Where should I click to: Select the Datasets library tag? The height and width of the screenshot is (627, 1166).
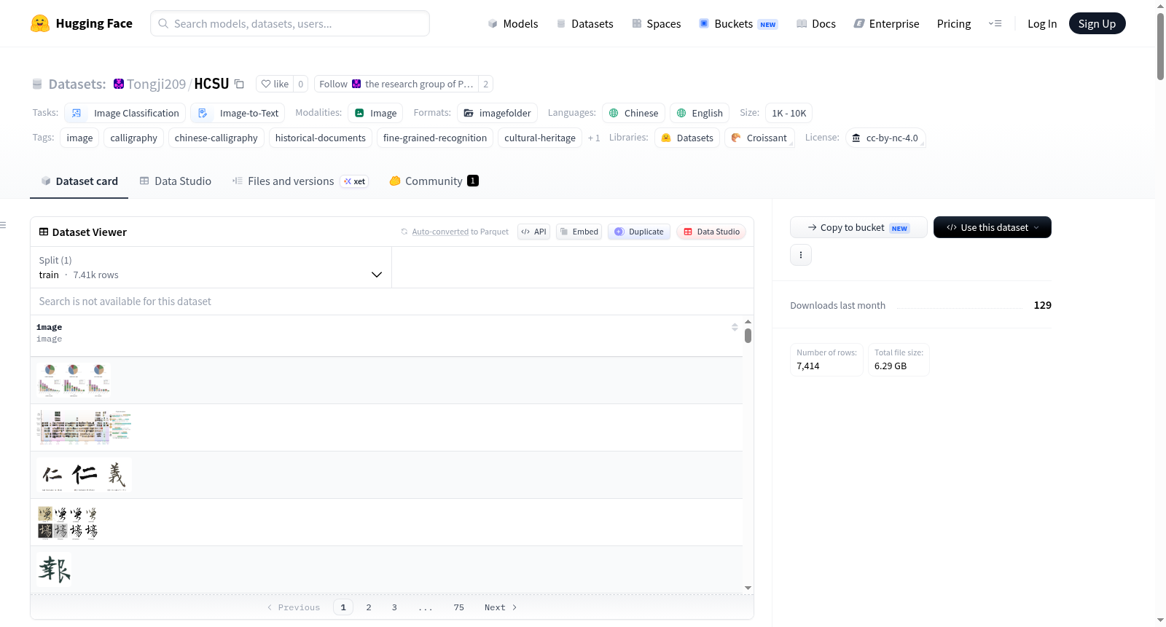(x=687, y=138)
